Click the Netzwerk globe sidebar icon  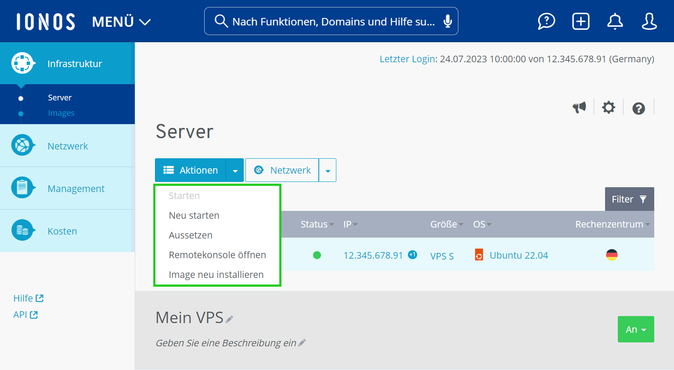click(23, 145)
